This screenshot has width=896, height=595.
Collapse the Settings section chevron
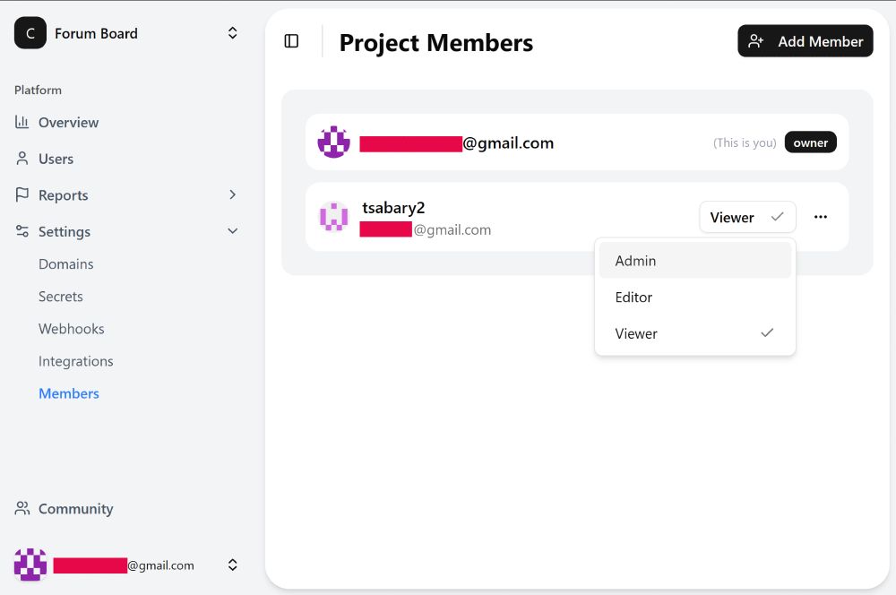pyautogui.click(x=232, y=231)
